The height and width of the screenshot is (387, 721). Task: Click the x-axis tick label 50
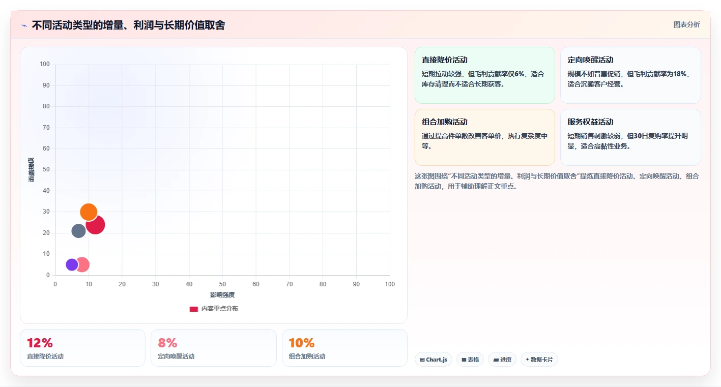coord(222,284)
